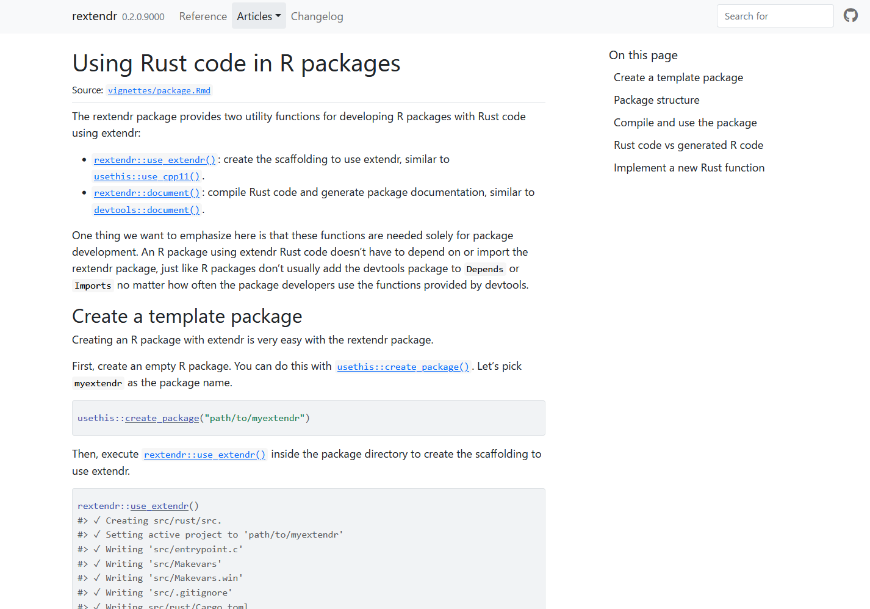Viewport: 870px width, 609px height.
Task: Jump to 'Create a template package' section
Action: pyautogui.click(x=678, y=77)
